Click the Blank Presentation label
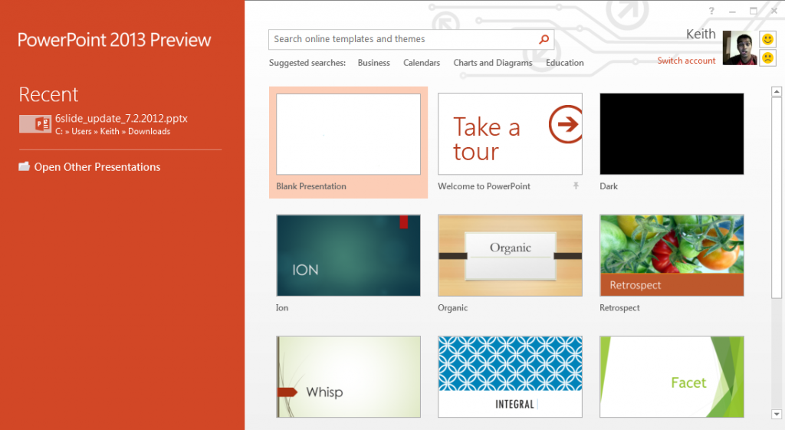Image resolution: width=785 pixels, height=430 pixels. point(311,186)
